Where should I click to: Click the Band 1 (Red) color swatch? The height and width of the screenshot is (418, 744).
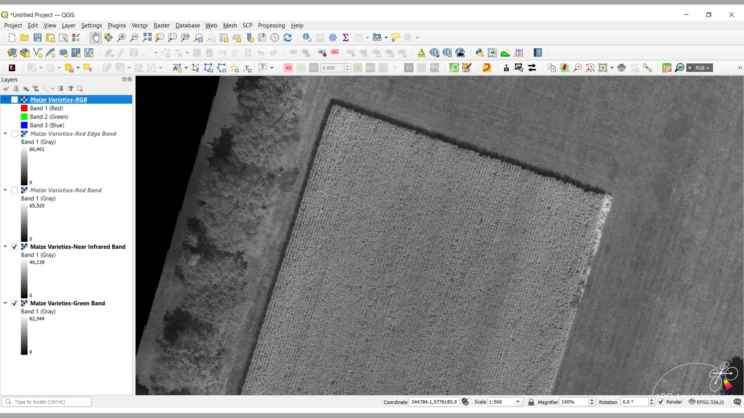24,108
